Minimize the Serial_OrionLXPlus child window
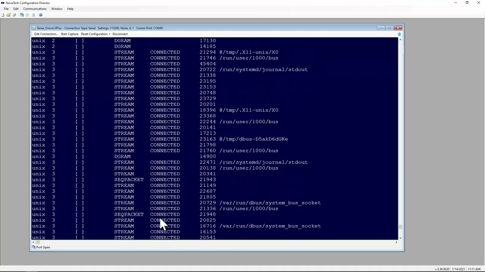The width and height of the screenshot is (485, 272). [381, 28]
